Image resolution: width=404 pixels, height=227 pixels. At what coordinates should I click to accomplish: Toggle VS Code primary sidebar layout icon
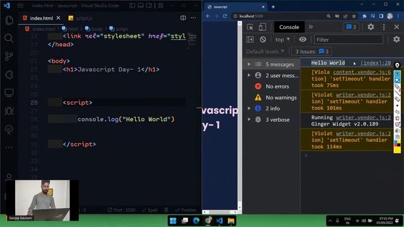click(132, 6)
